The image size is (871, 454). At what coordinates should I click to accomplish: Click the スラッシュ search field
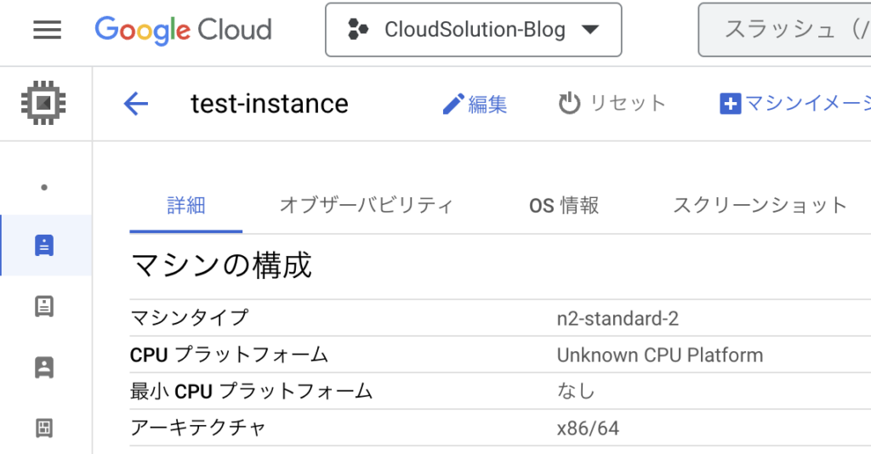[784, 30]
